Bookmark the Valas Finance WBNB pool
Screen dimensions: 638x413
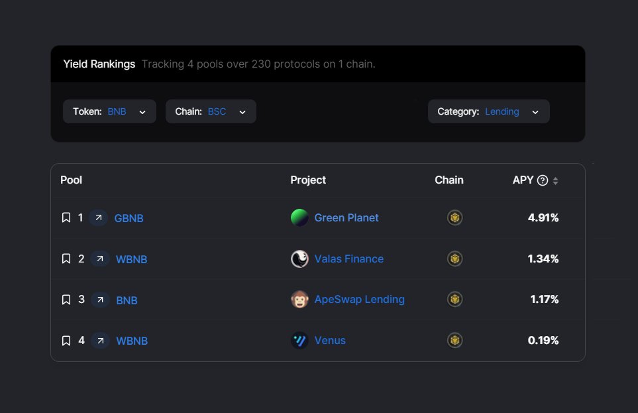[x=66, y=259]
